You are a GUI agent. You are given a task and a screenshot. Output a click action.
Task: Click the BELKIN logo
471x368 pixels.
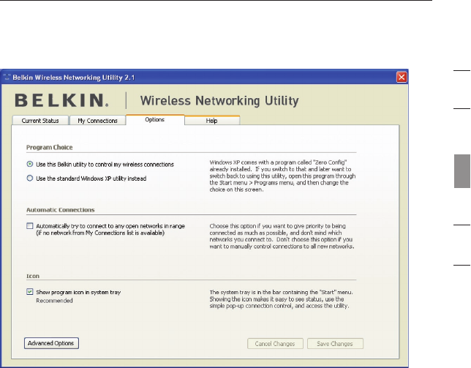(61, 100)
